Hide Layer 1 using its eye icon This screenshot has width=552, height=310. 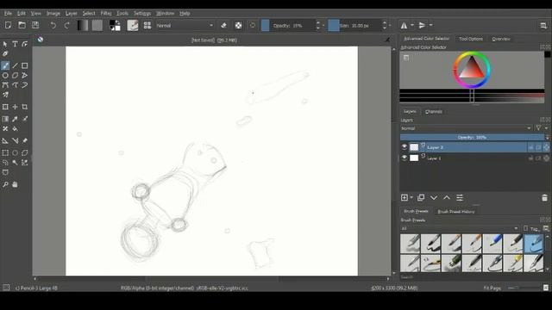[405, 158]
